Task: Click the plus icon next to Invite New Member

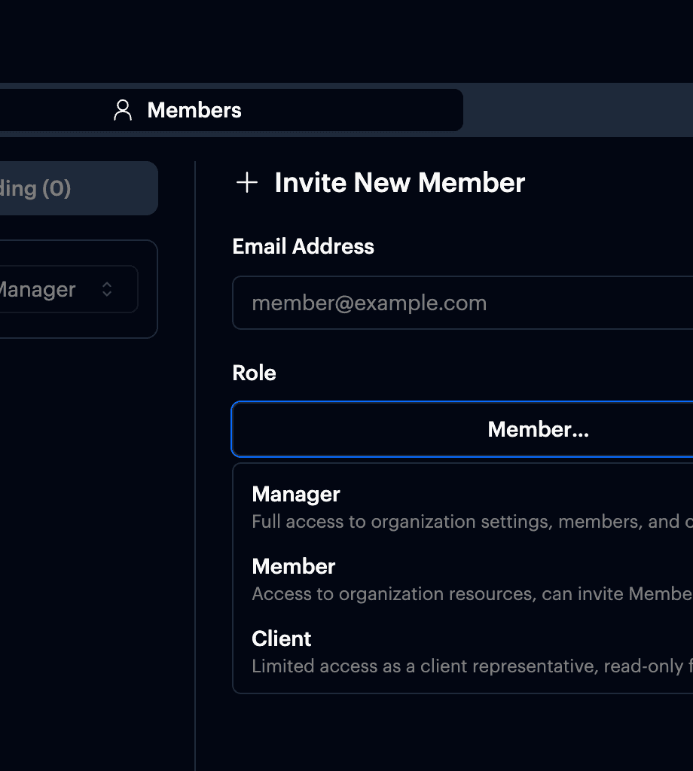Action: point(246,182)
